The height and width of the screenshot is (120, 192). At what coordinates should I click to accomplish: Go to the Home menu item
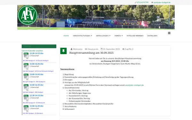coord(66,36)
